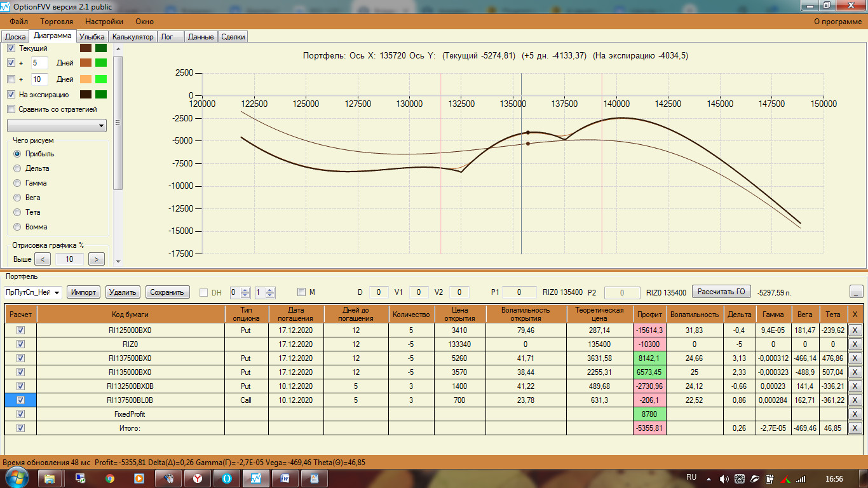Enable the +10 Дней curve checkbox
This screenshot has height=488, width=868.
coord(11,79)
